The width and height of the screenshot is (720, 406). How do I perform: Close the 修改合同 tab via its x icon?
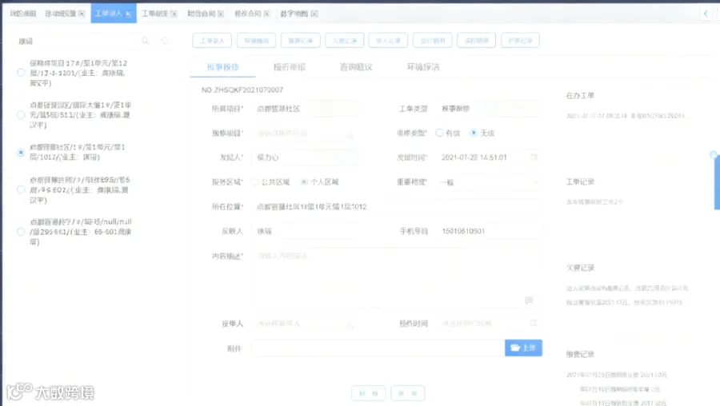pyautogui.click(x=266, y=14)
